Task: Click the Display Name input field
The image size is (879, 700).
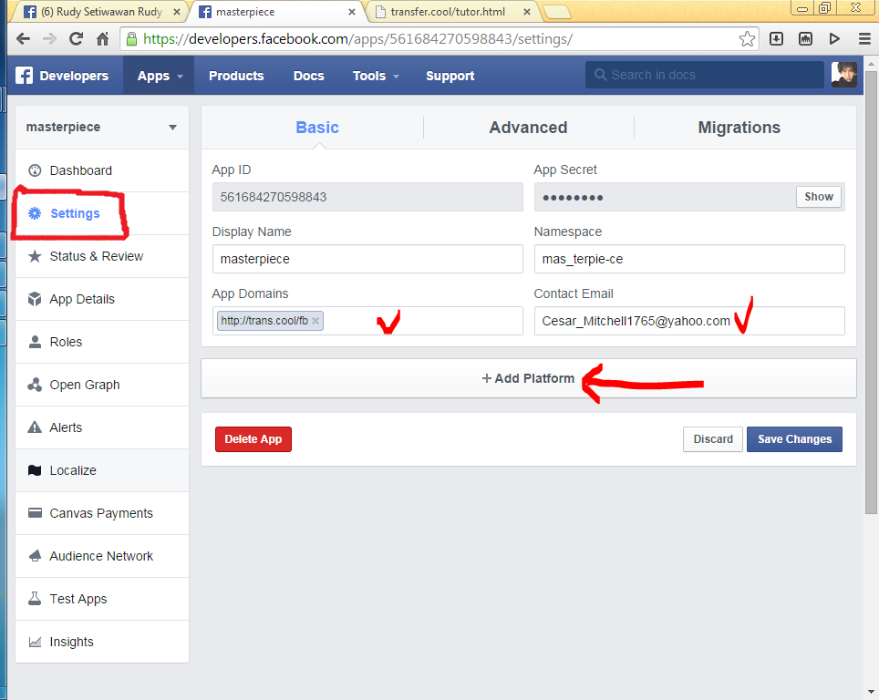Action: pyautogui.click(x=367, y=259)
